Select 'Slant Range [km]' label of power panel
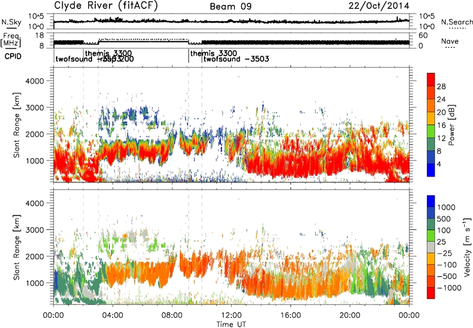Viewport: 473px width, 328px height. [17, 125]
